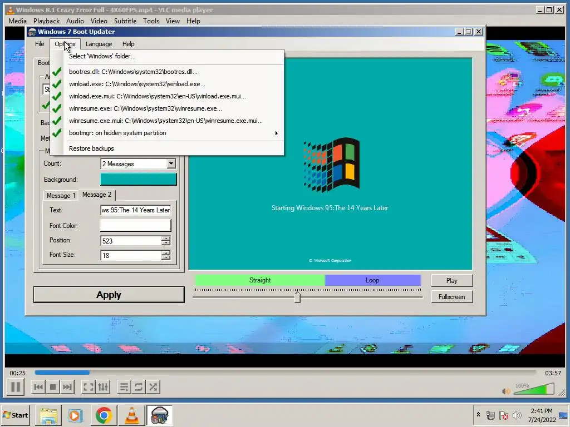Click Position field showing 523
This screenshot has height=427, width=570.
[x=130, y=241]
